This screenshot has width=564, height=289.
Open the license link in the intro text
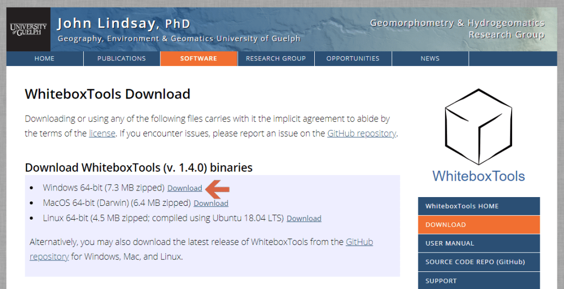click(102, 133)
